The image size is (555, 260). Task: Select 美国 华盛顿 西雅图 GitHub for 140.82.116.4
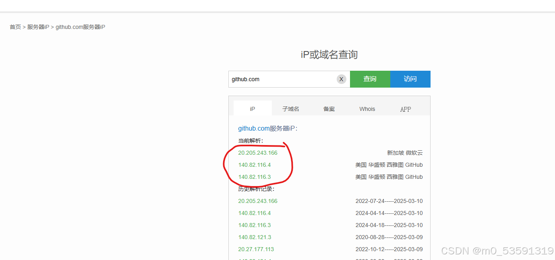[x=389, y=165]
